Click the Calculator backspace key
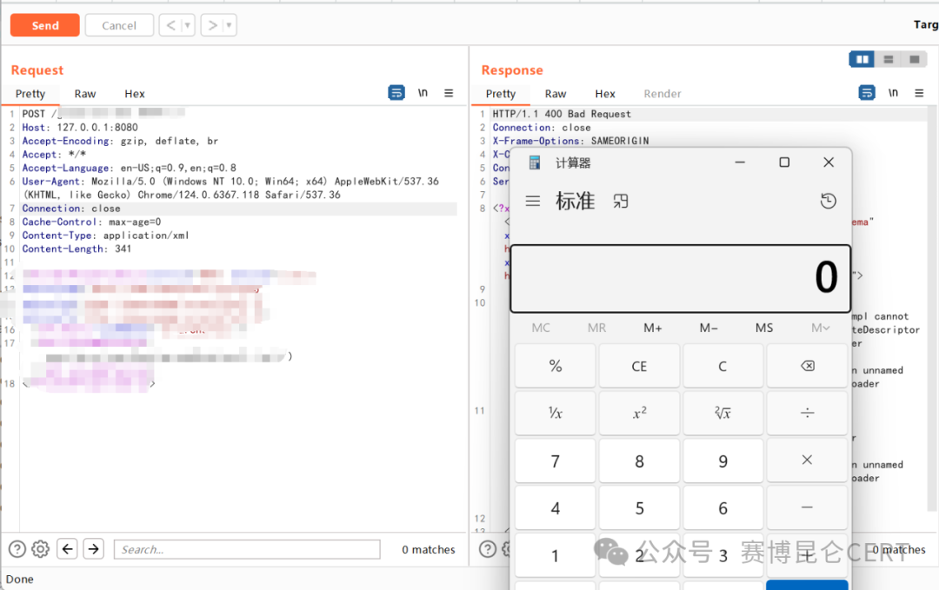 click(807, 366)
